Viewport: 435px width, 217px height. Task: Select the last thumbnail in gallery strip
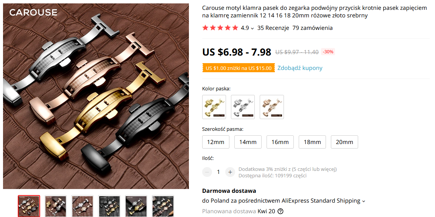click(163, 206)
